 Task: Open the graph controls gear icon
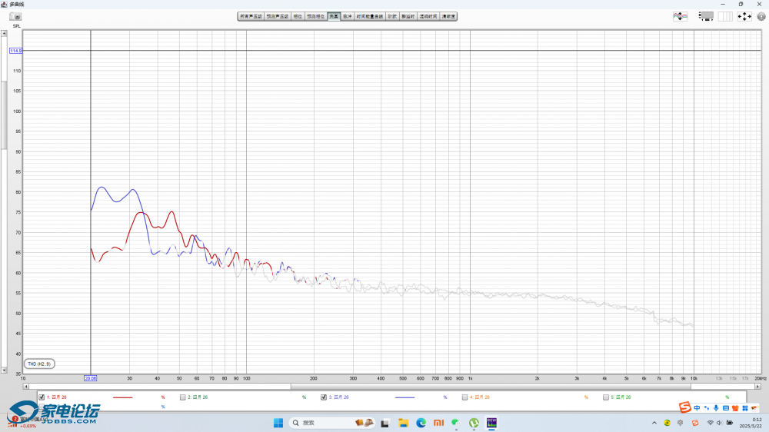point(761,16)
